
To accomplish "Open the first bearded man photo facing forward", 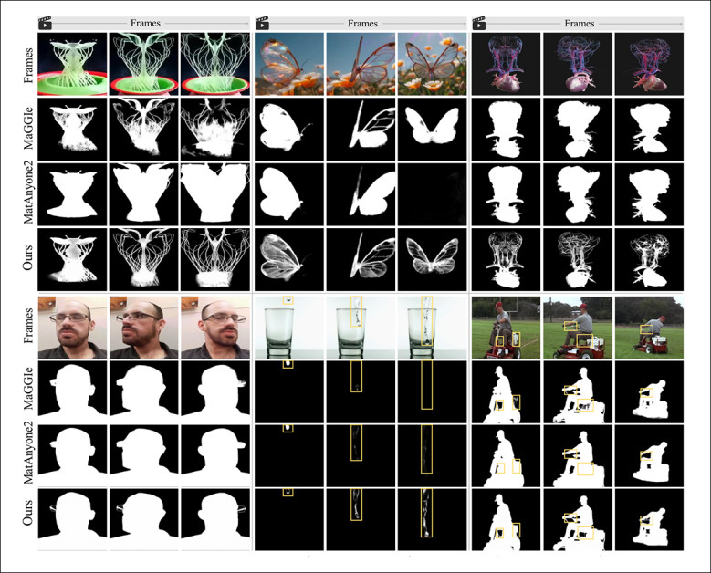I will (72, 328).
